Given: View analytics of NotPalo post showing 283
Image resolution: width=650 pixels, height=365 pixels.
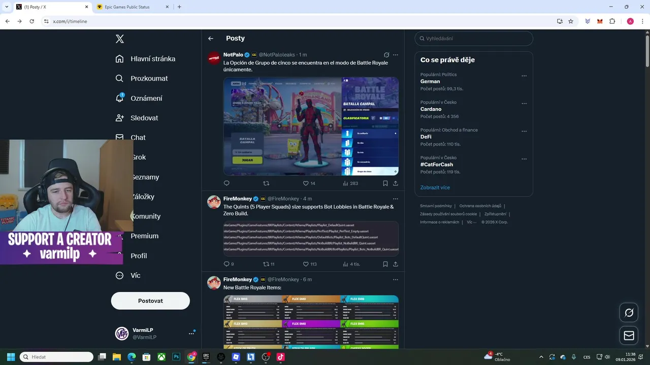Looking at the screenshot, I should 350,184.
